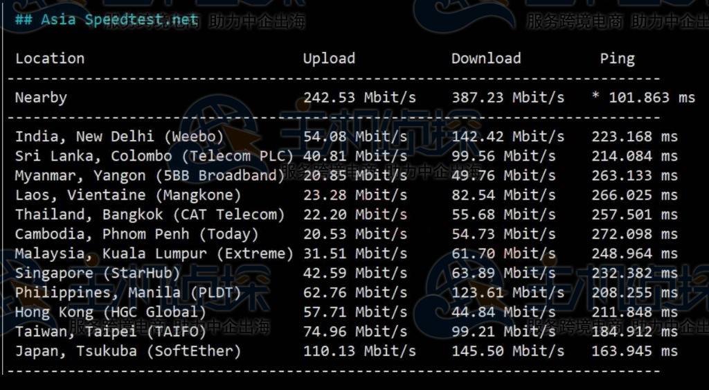This screenshot has height=390, width=709.
Task: Select the India, New Delhi (Weebo) entry
Action: [120, 136]
